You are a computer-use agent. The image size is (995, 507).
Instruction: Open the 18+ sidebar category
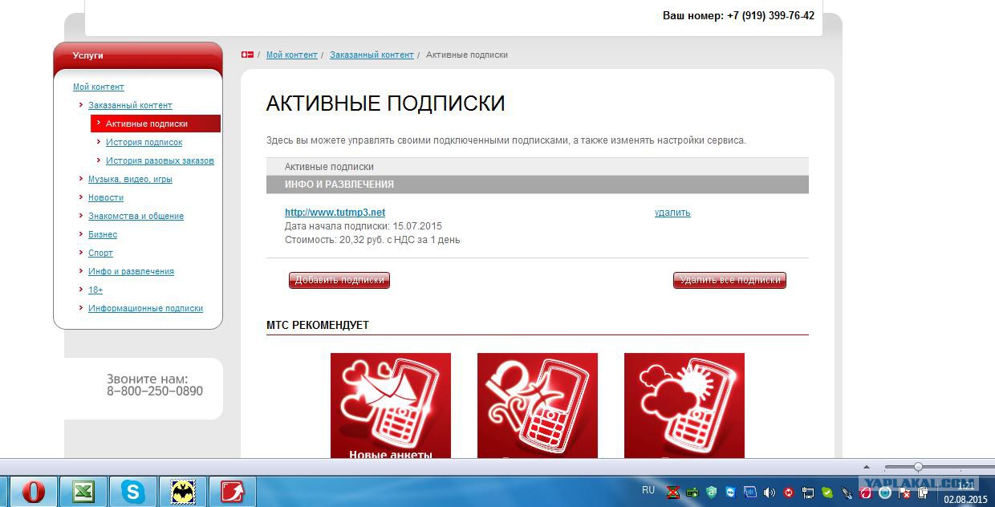coord(95,290)
